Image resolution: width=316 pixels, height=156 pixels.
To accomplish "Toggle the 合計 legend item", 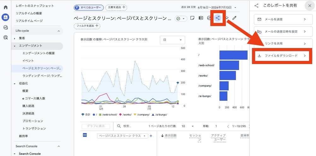I will (86, 115).
